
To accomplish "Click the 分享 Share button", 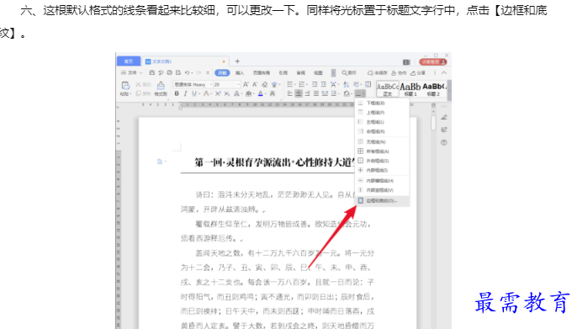I will [418, 73].
